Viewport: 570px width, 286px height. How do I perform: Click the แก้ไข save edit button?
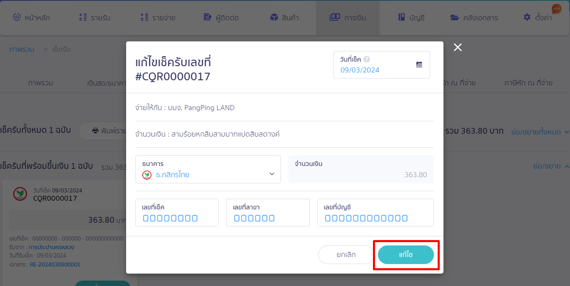pyautogui.click(x=406, y=255)
